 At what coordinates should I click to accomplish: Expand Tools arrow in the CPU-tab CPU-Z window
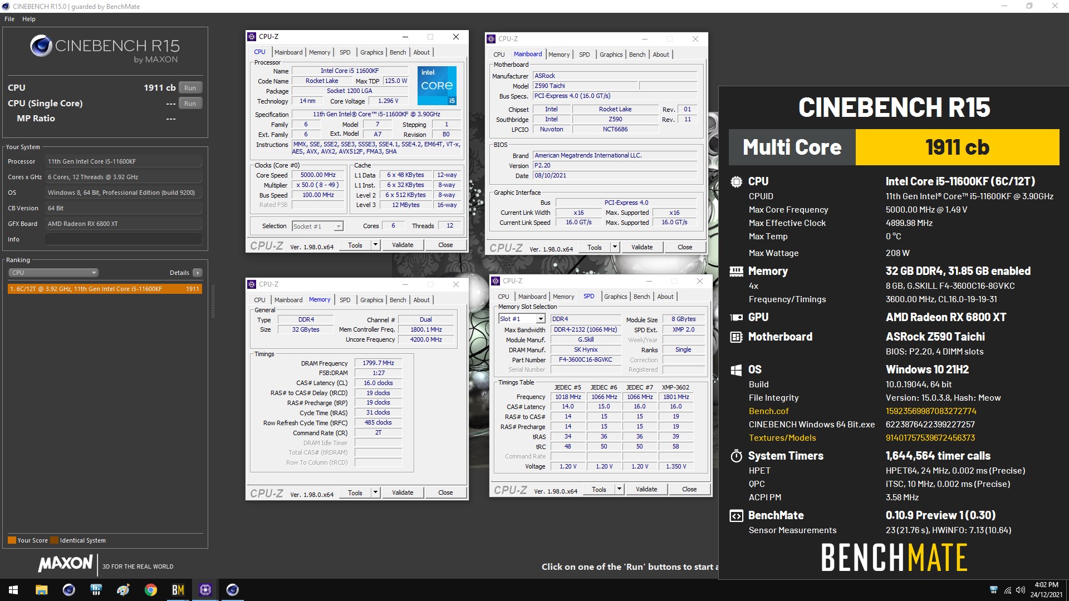375,245
